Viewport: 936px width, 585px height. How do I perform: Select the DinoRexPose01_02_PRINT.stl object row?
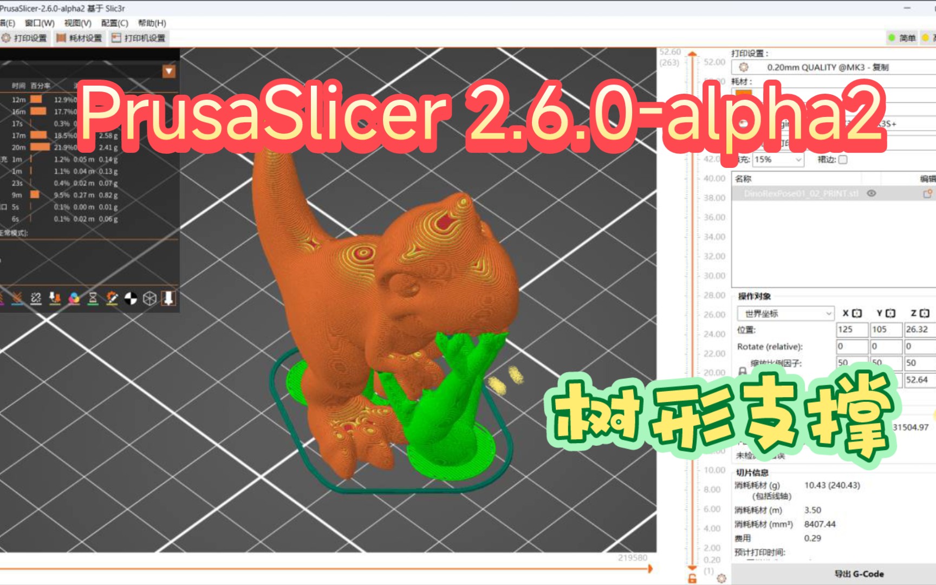(834, 193)
